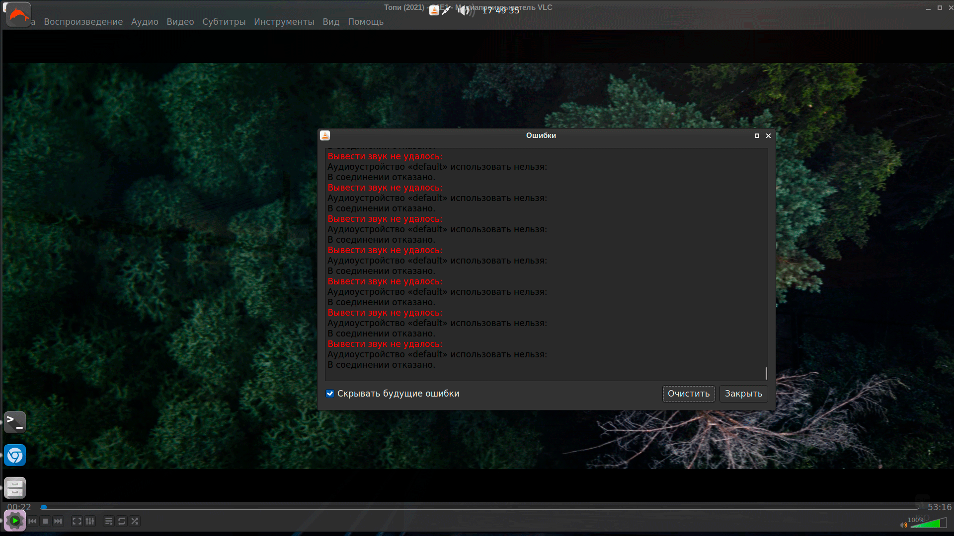Open the terminal from the dock
Image resolution: width=954 pixels, height=536 pixels.
[x=15, y=422]
